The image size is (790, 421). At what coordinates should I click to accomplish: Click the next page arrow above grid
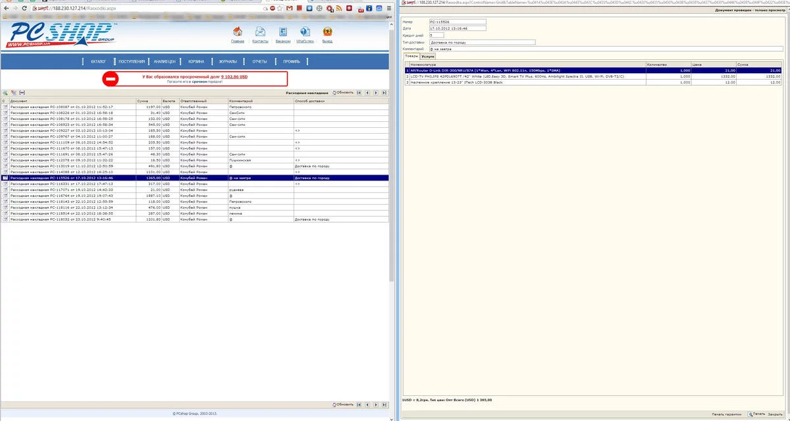click(x=375, y=93)
